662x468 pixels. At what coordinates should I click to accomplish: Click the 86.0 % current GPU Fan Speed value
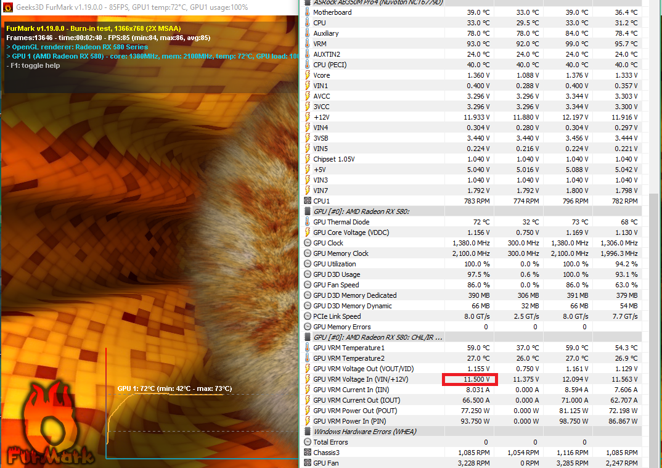(478, 285)
